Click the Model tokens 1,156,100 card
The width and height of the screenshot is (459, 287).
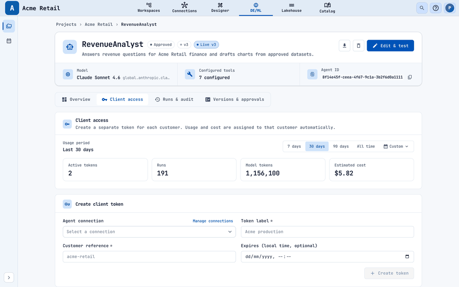tap(283, 169)
